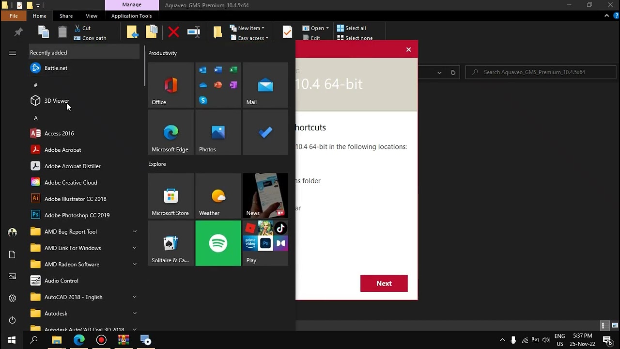620x349 pixels.
Task: Launch 3D Viewer app
Action: (83, 101)
